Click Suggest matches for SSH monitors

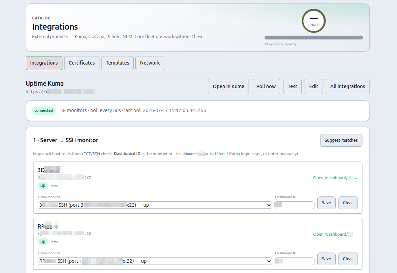click(x=341, y=140)
